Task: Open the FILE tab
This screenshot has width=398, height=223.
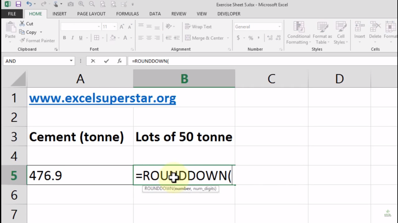Action: pos(12,14)
